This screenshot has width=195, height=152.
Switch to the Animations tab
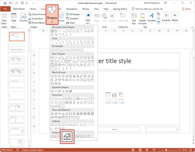tap(72, 9)
